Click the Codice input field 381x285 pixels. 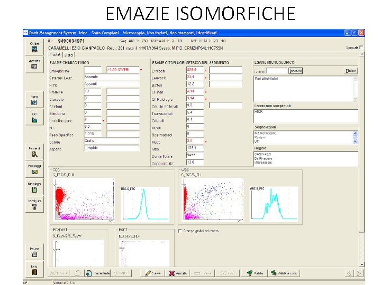click(277, 71)
